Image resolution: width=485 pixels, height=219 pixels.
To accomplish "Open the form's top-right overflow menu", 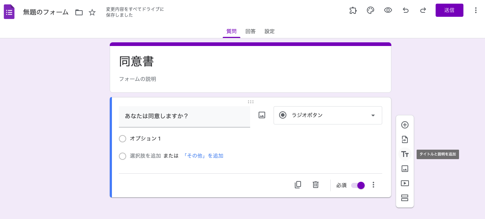I will [x=476, y=10].
